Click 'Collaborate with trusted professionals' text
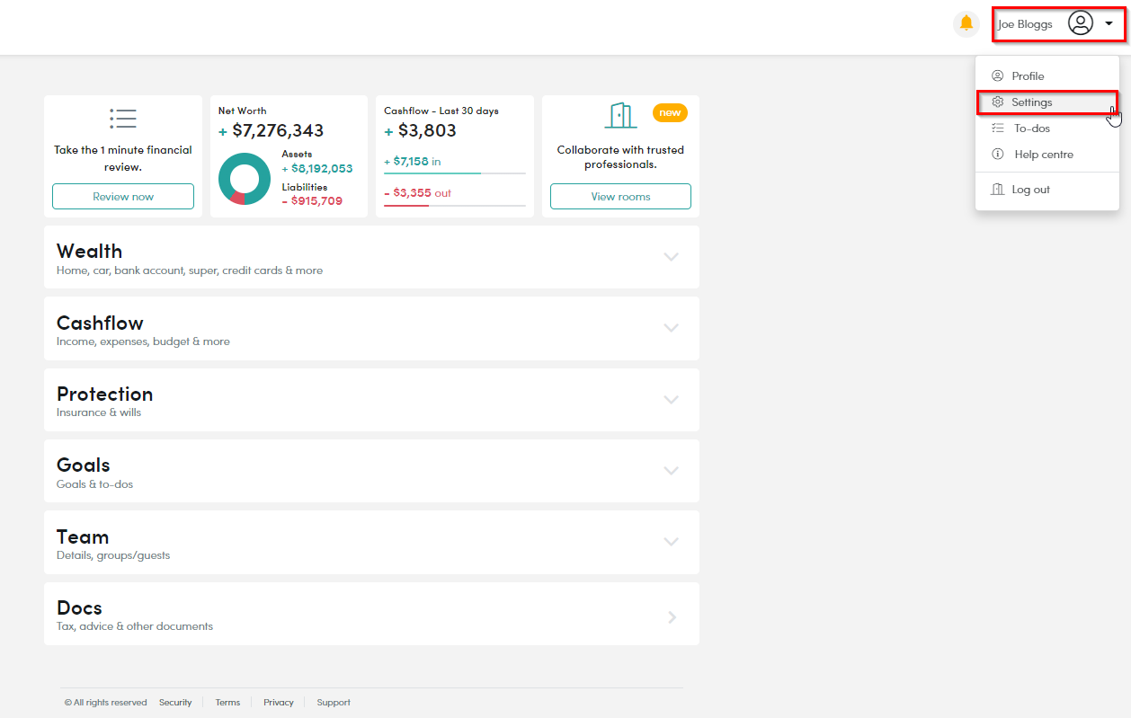This screenshot has height=718, width=1131. pyautogui.click(x=620, y=157)
